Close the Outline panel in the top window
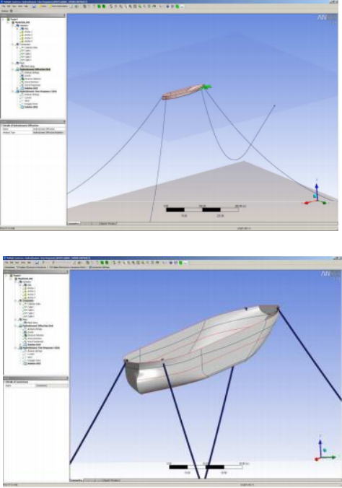Image resolution: width=342 pixels, height=488 pixels. (64, 15)
